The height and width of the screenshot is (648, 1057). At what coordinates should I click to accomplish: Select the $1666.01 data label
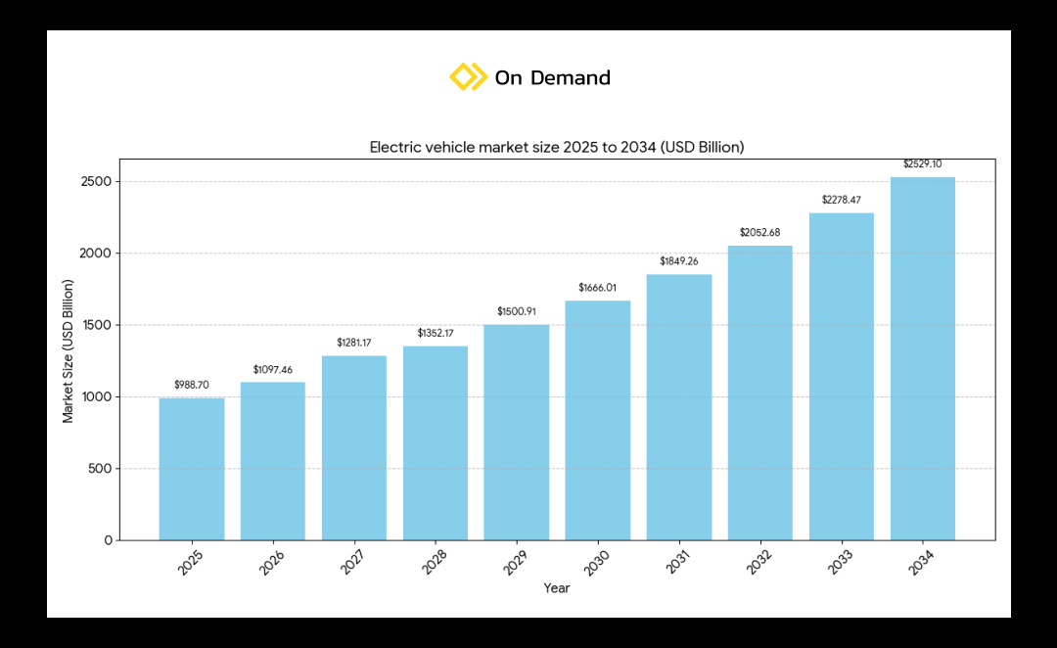(598, 288)
